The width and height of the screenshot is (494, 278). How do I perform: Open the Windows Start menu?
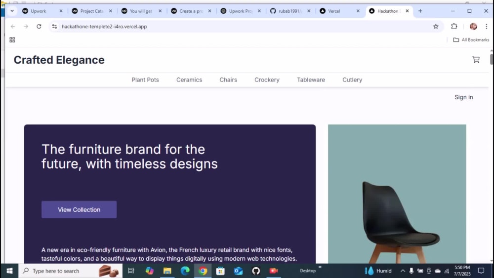tap(9, 271)
